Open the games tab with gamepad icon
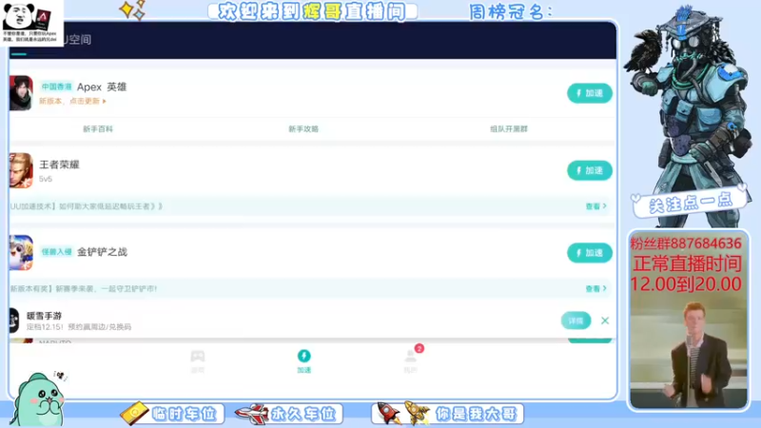 point(197,361)
